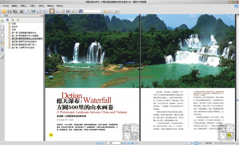239x145 pixels.
Task: Select continuous page layout icon
Action: [192, 143]
